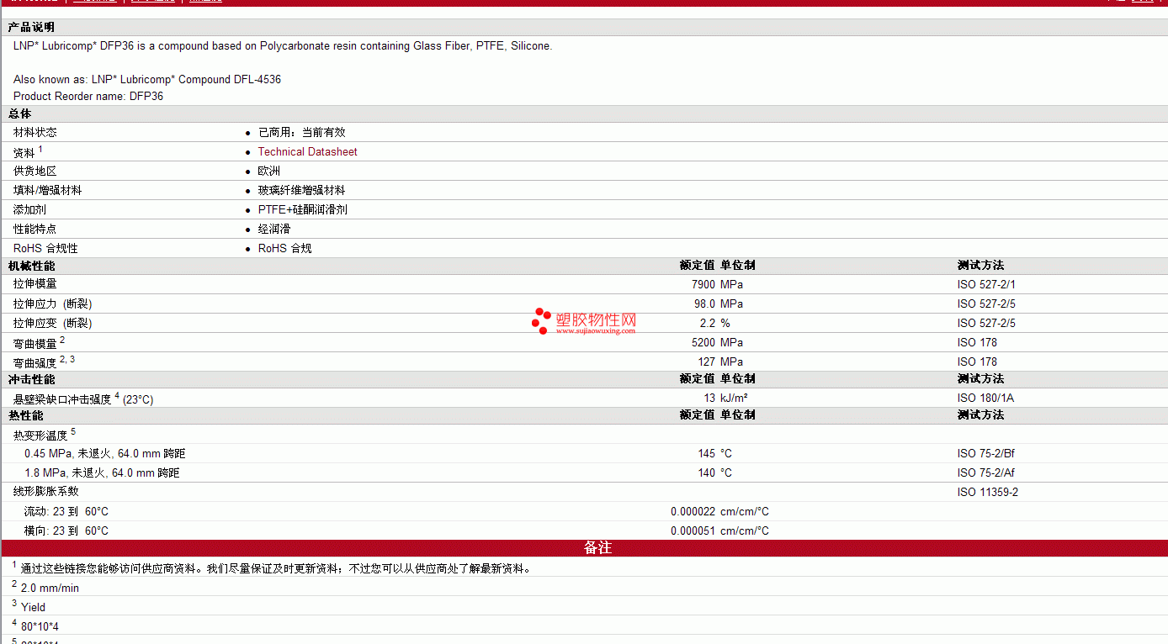Click the ISO 75-2/Bf test method
This screenshot has width=1168, height=644.
click(986, 454)
